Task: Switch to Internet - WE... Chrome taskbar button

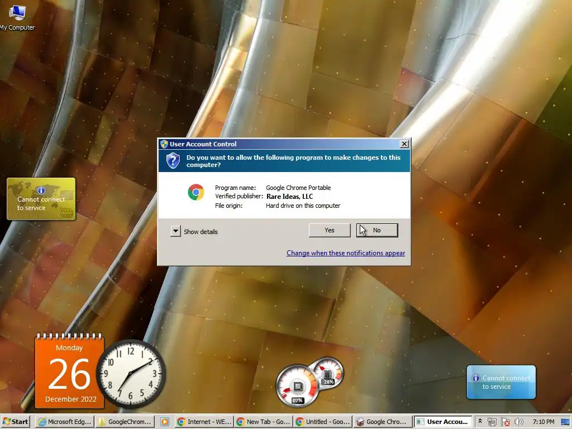Action: tap(204, 422)
